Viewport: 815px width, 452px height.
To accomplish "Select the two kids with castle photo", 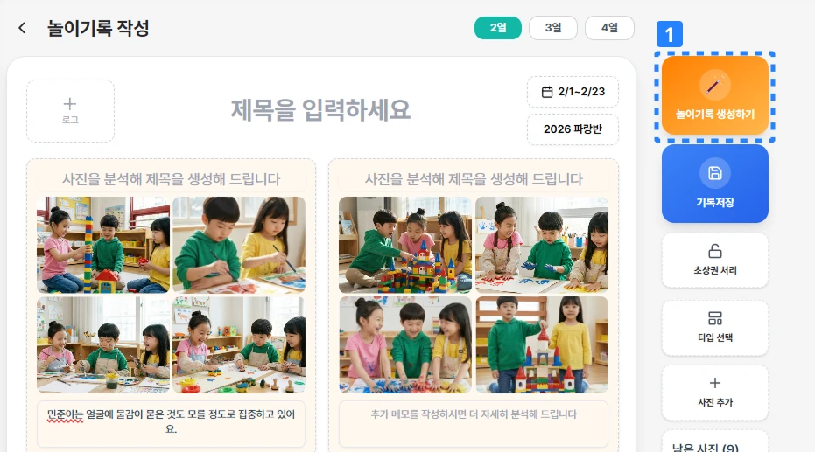I will point(542,344).
